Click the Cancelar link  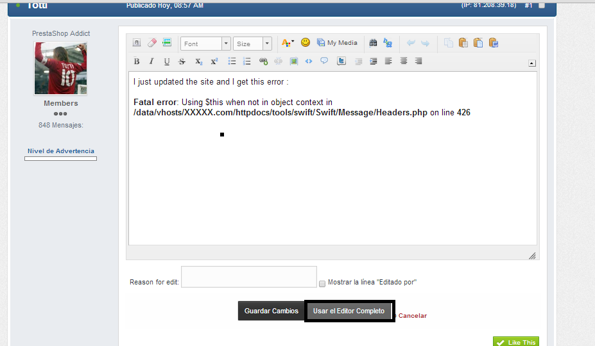click(x=412, y=315)
